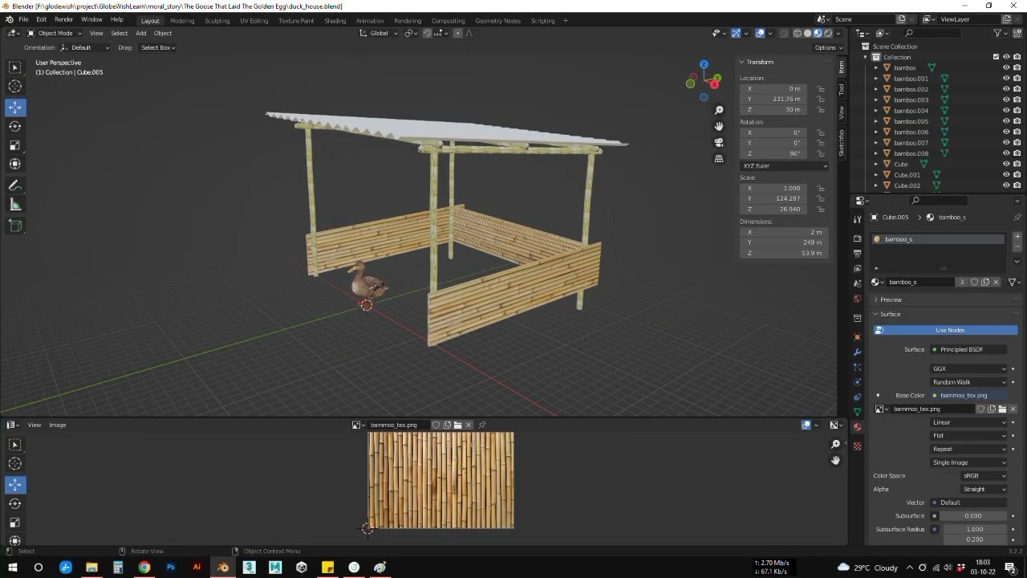Image resolution: width=1027 pixels, height=578 pixels.
Task: Disable rendering of Cube.001 camera icon
Action: tap(1017, 175)
